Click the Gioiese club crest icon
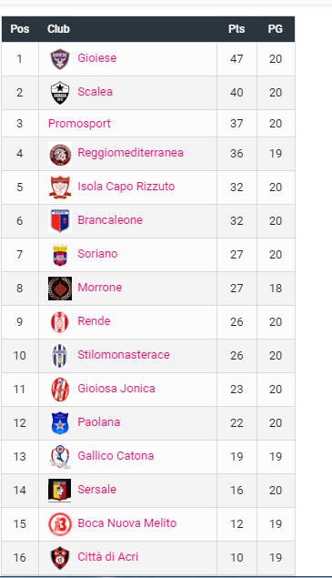This screenshot has width=332, height=578. click(x=60, y=59)
